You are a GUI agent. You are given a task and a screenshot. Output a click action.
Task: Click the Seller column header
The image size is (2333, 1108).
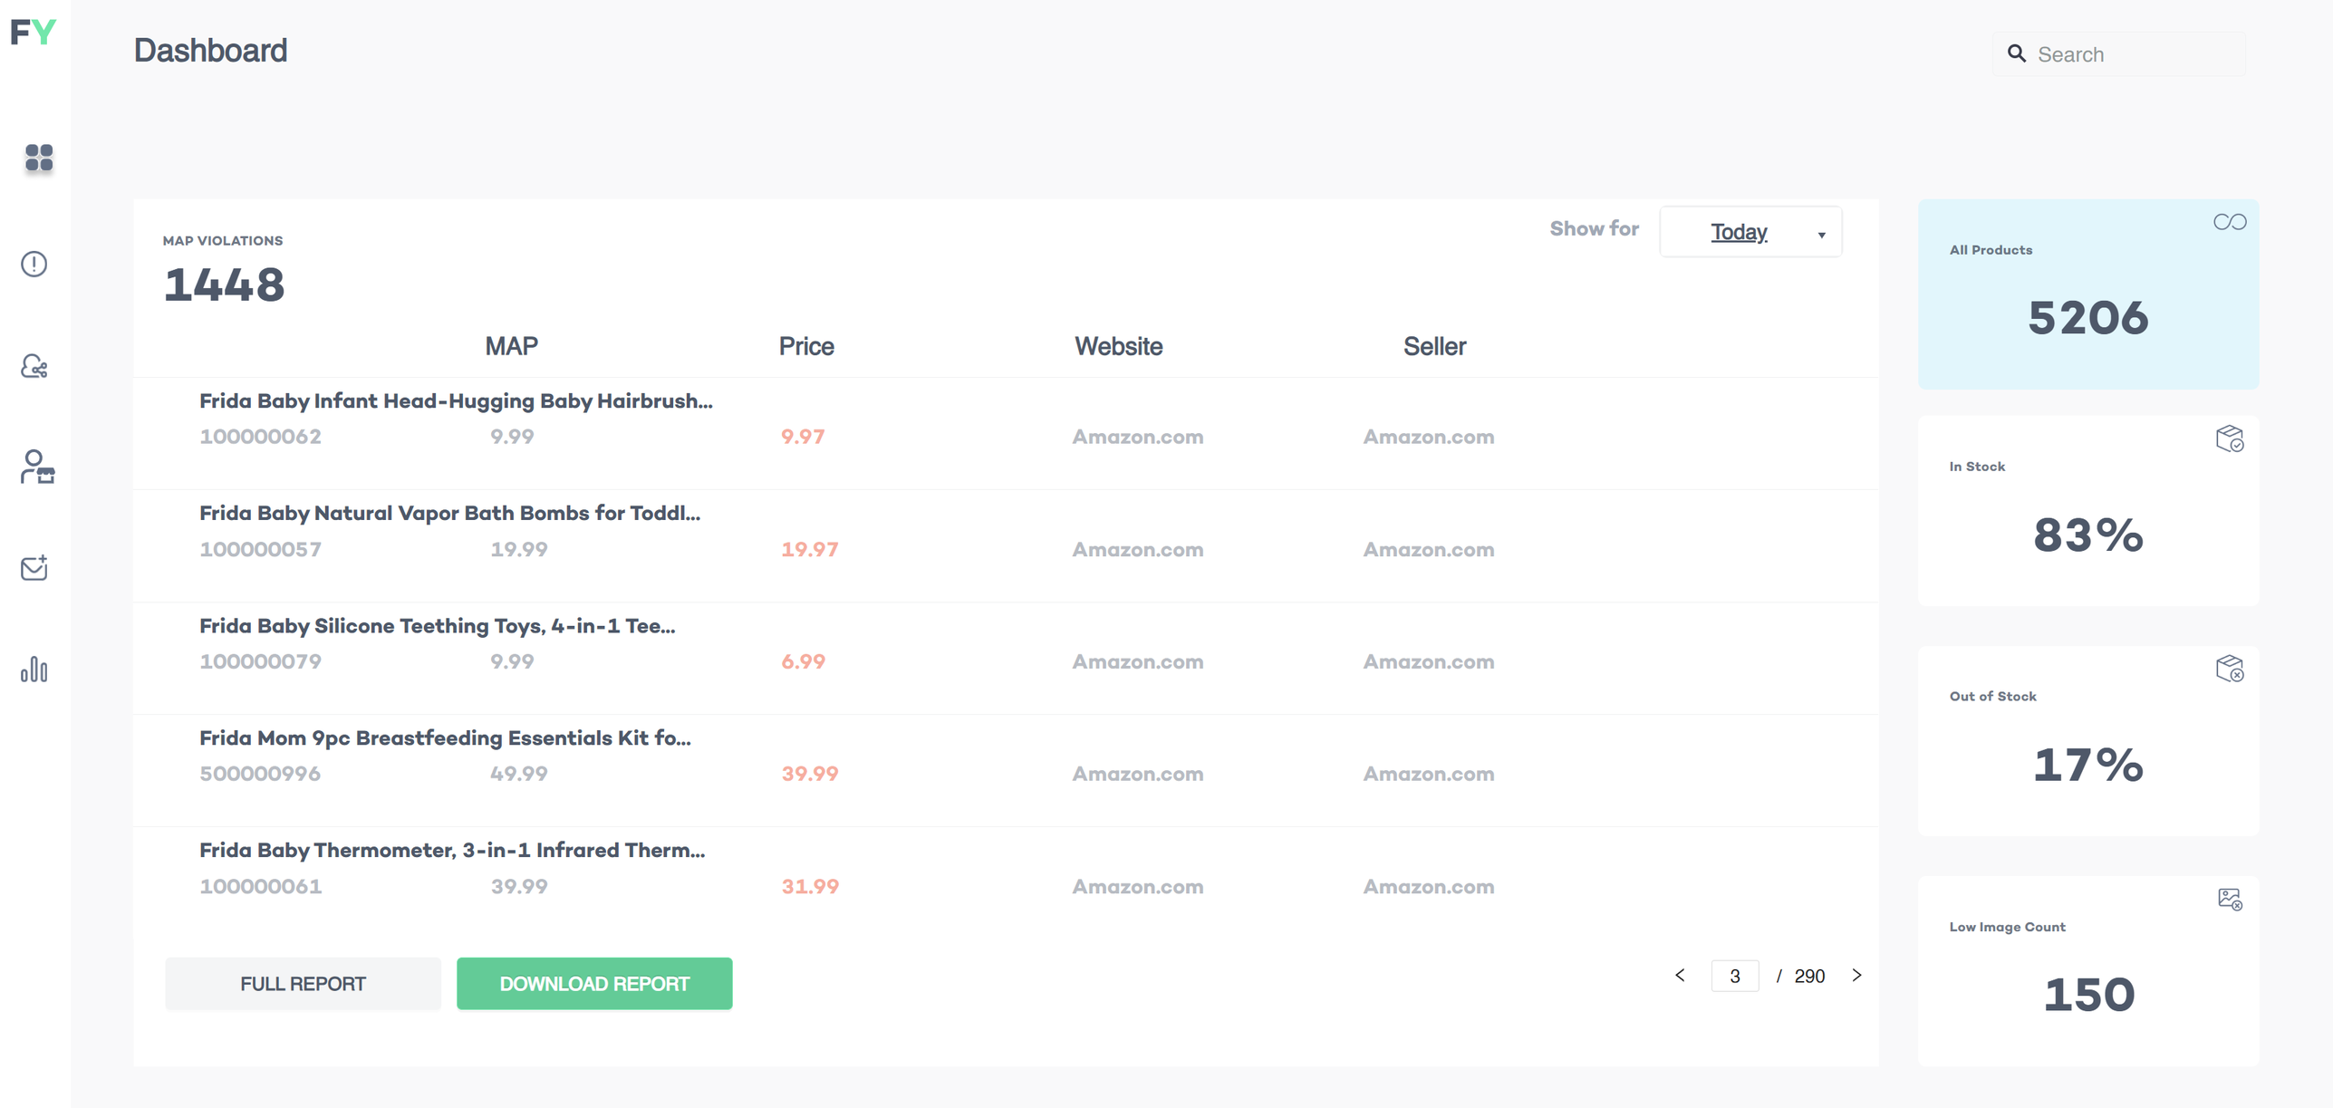(x=1434, y=346)
